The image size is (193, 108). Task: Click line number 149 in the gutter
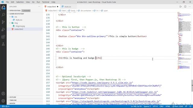point(48,58)
